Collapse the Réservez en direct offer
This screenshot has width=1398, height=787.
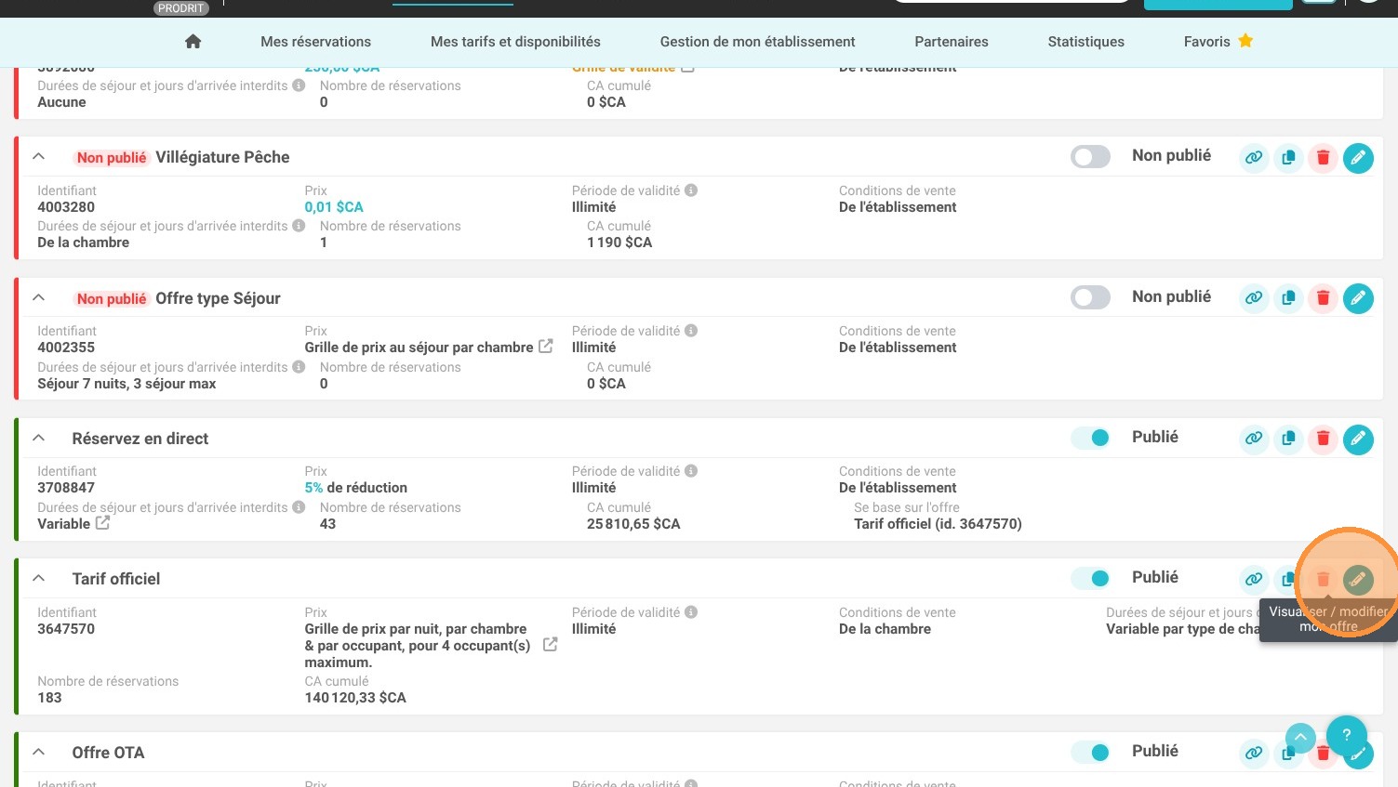pyautogui.click(x=38, y=439)
